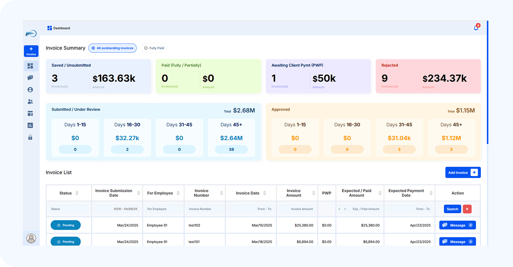Click the Add Invoice button

[x=463, y=172]
